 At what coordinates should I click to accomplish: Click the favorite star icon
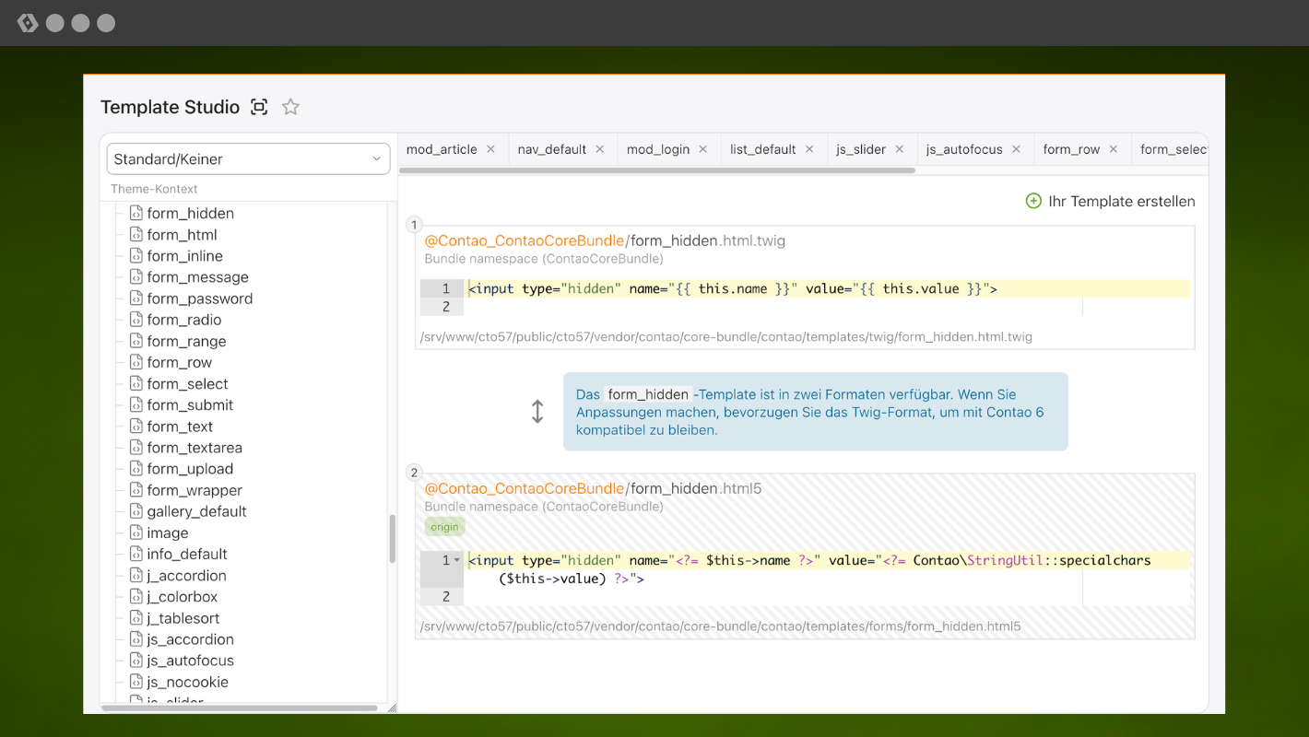tap(290, 107)
